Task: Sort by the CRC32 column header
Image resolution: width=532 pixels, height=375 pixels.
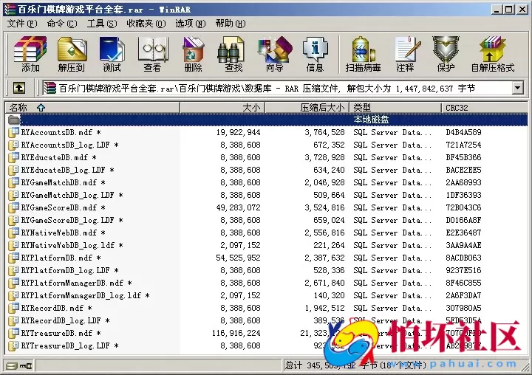Action: [485, 108]
